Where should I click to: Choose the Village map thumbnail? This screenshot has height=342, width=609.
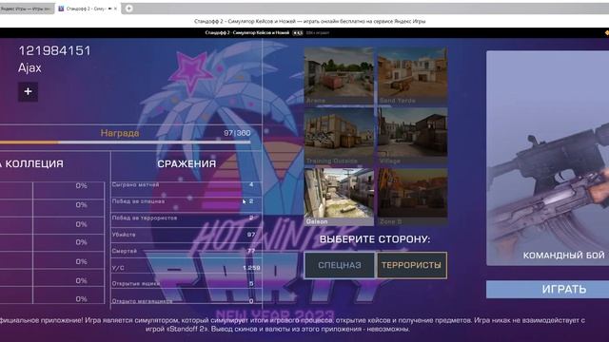(412, 137)
